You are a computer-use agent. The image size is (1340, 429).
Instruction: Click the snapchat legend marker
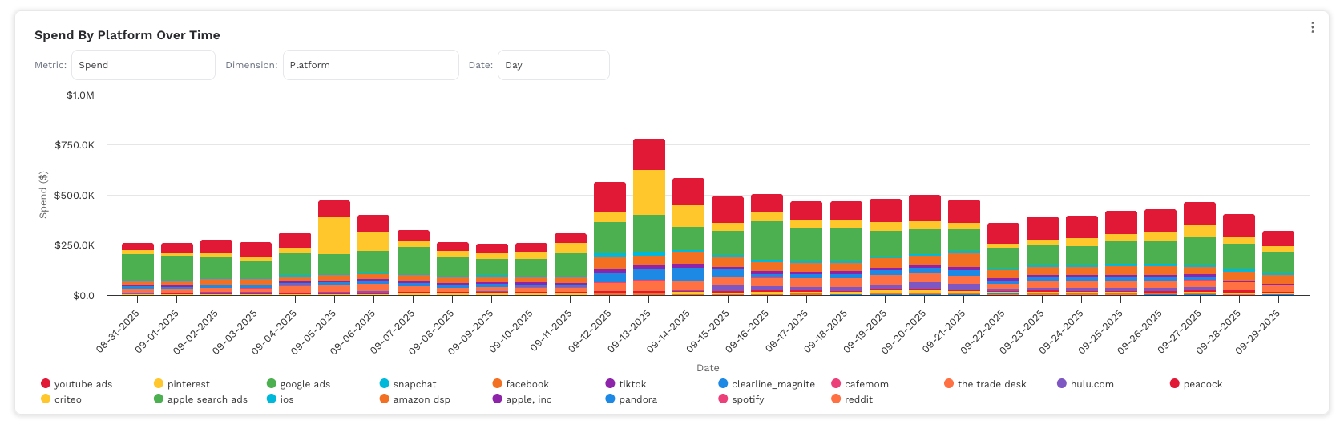[x=385, y=384]
